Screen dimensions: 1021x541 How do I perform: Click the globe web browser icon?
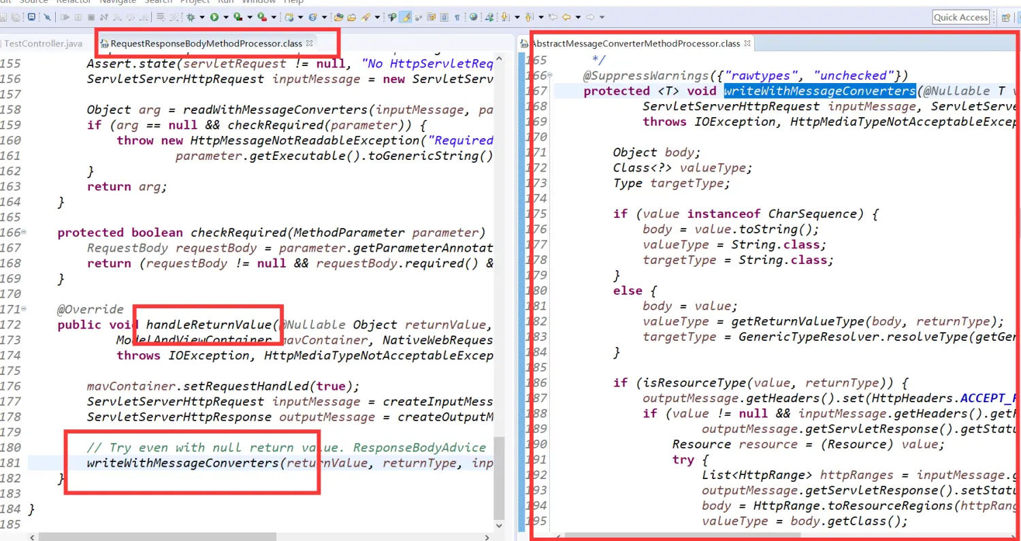click(473, 17)
